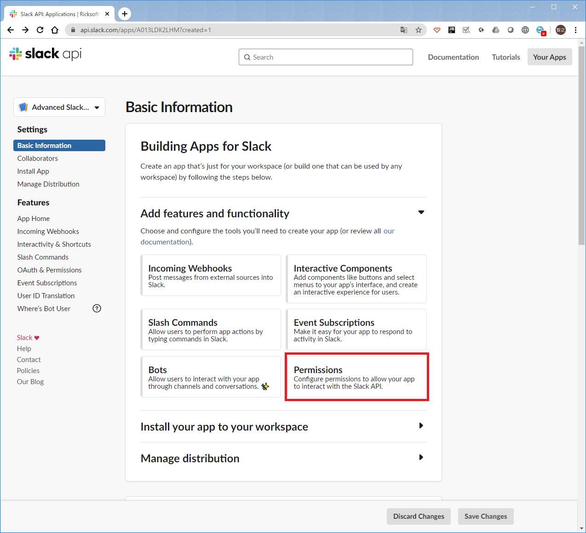Click the gray circle extension icon
This screenshot has width=586, height=533.
[x=511, y=30]
